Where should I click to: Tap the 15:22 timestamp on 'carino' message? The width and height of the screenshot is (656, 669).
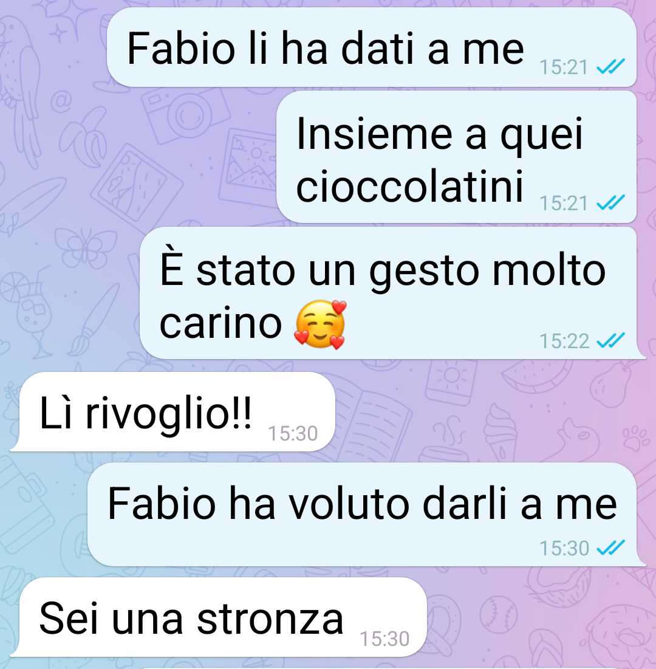tap(564, 341)
